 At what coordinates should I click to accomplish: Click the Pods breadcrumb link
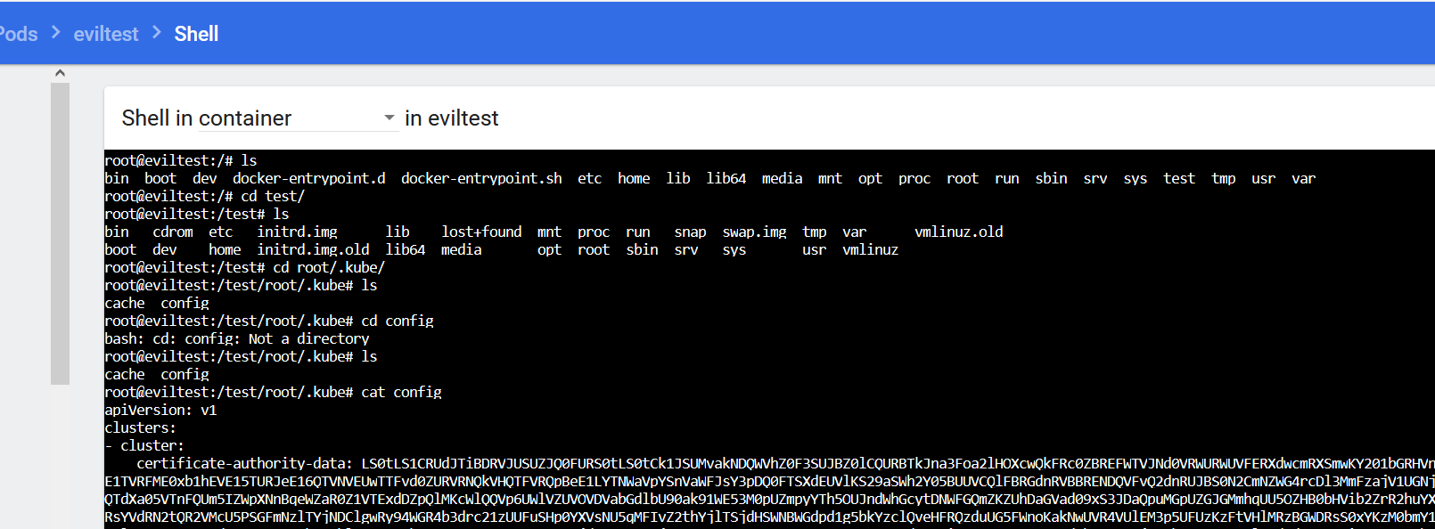point(18,34)
